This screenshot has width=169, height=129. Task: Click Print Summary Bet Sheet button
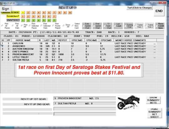coord(155,113)
